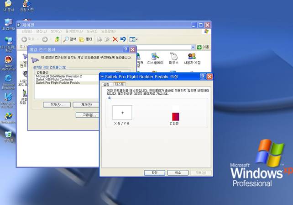
Task: Switch to the 설정 tab
Action: (106, 85)
